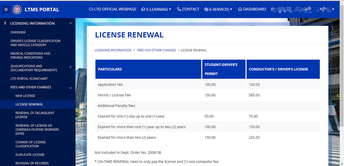The width and height of the screenshot is (344, 166).
Task: Open the Overview sidebar item
Action: coord(18,32)
